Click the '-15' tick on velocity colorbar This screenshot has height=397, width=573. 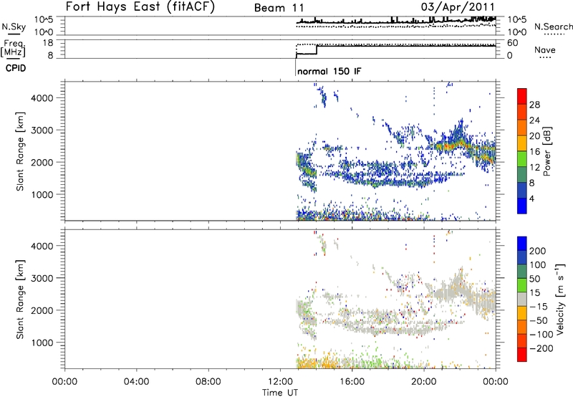click(539, 307)
